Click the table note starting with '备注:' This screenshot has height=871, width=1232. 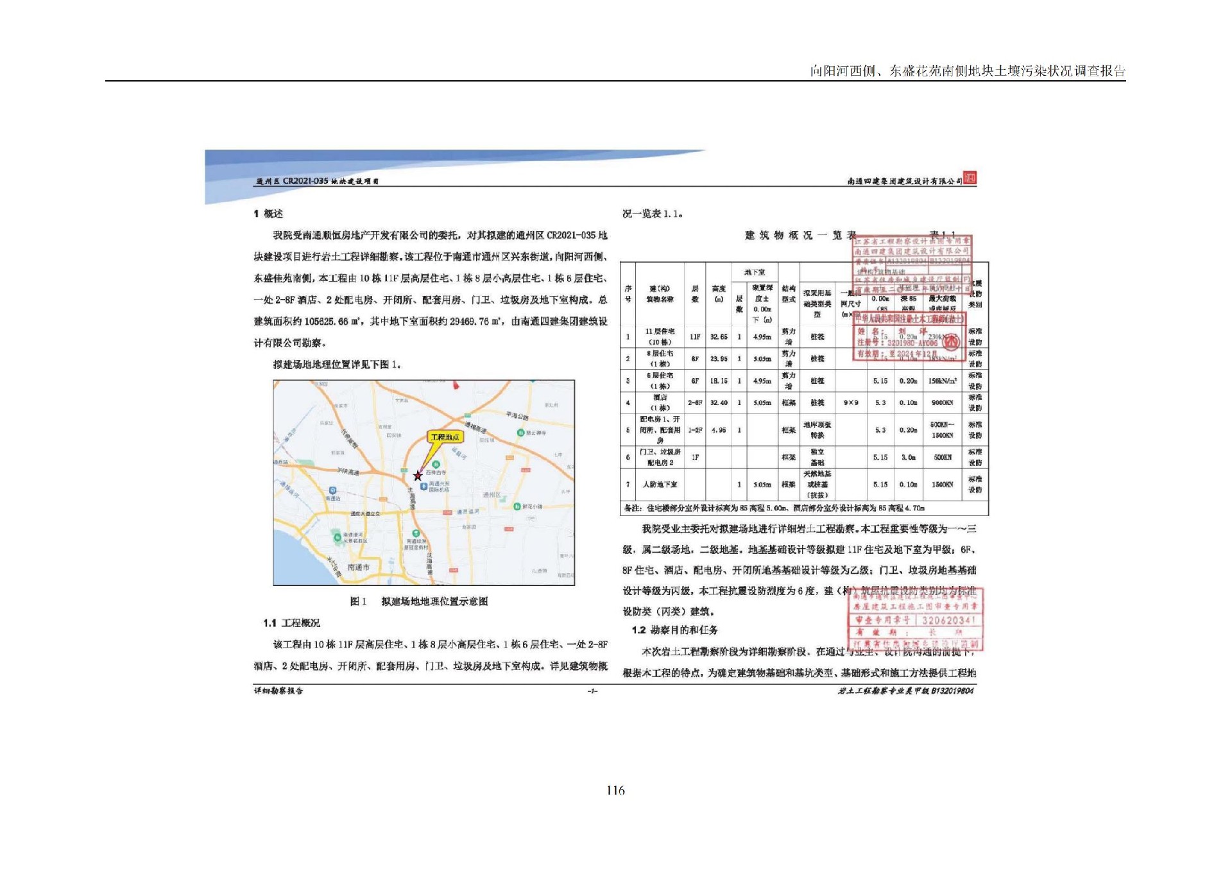(x=774, y=508)
